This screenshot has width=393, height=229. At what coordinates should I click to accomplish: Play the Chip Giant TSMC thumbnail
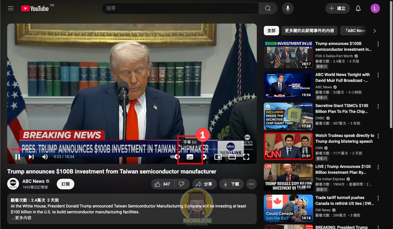288,116
